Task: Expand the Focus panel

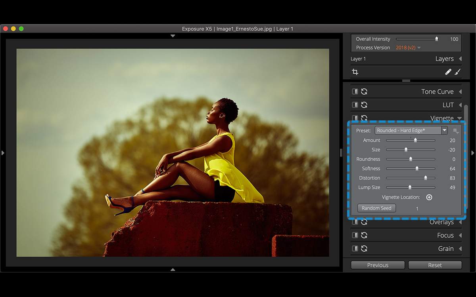Action: click(460, 235)
